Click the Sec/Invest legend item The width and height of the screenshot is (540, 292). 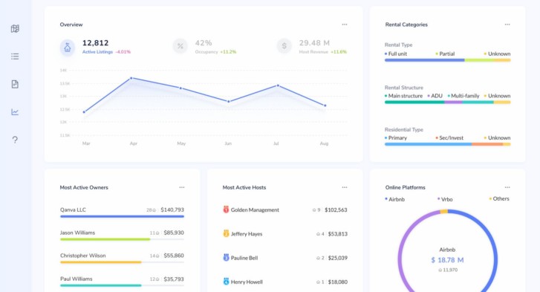tap(449, 137)
